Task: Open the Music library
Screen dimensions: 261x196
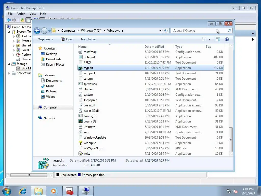Action: [x=50, y=86]
